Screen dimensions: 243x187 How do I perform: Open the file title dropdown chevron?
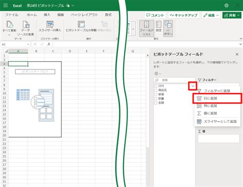73,6
